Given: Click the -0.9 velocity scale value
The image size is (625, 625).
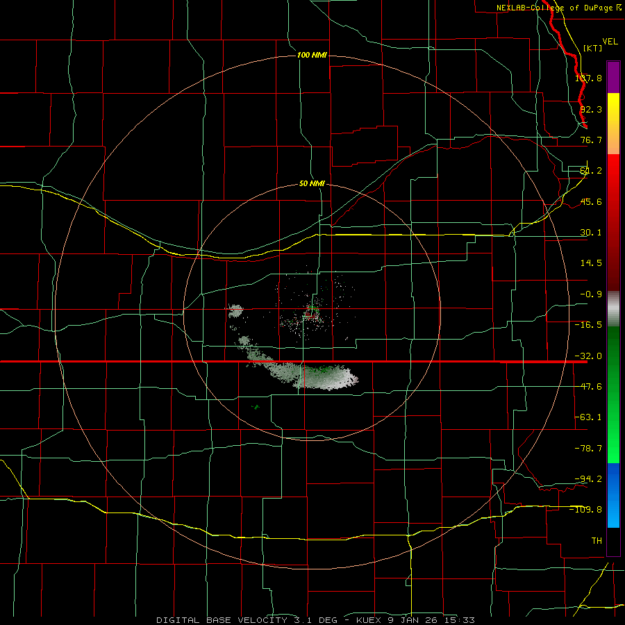Looking at the screenshot, I should pos(591,294).
